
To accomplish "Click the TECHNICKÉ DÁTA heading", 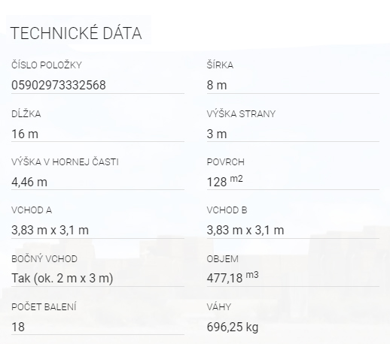I will [76, 33].
